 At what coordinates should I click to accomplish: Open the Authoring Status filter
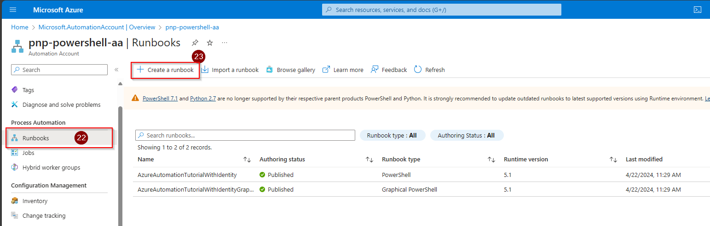[467, 135]
